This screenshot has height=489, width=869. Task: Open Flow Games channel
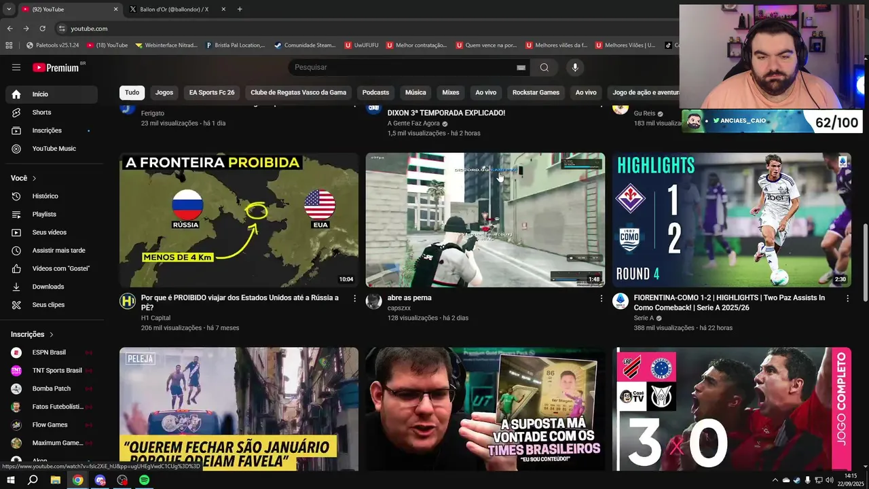(x=52, y=424)
